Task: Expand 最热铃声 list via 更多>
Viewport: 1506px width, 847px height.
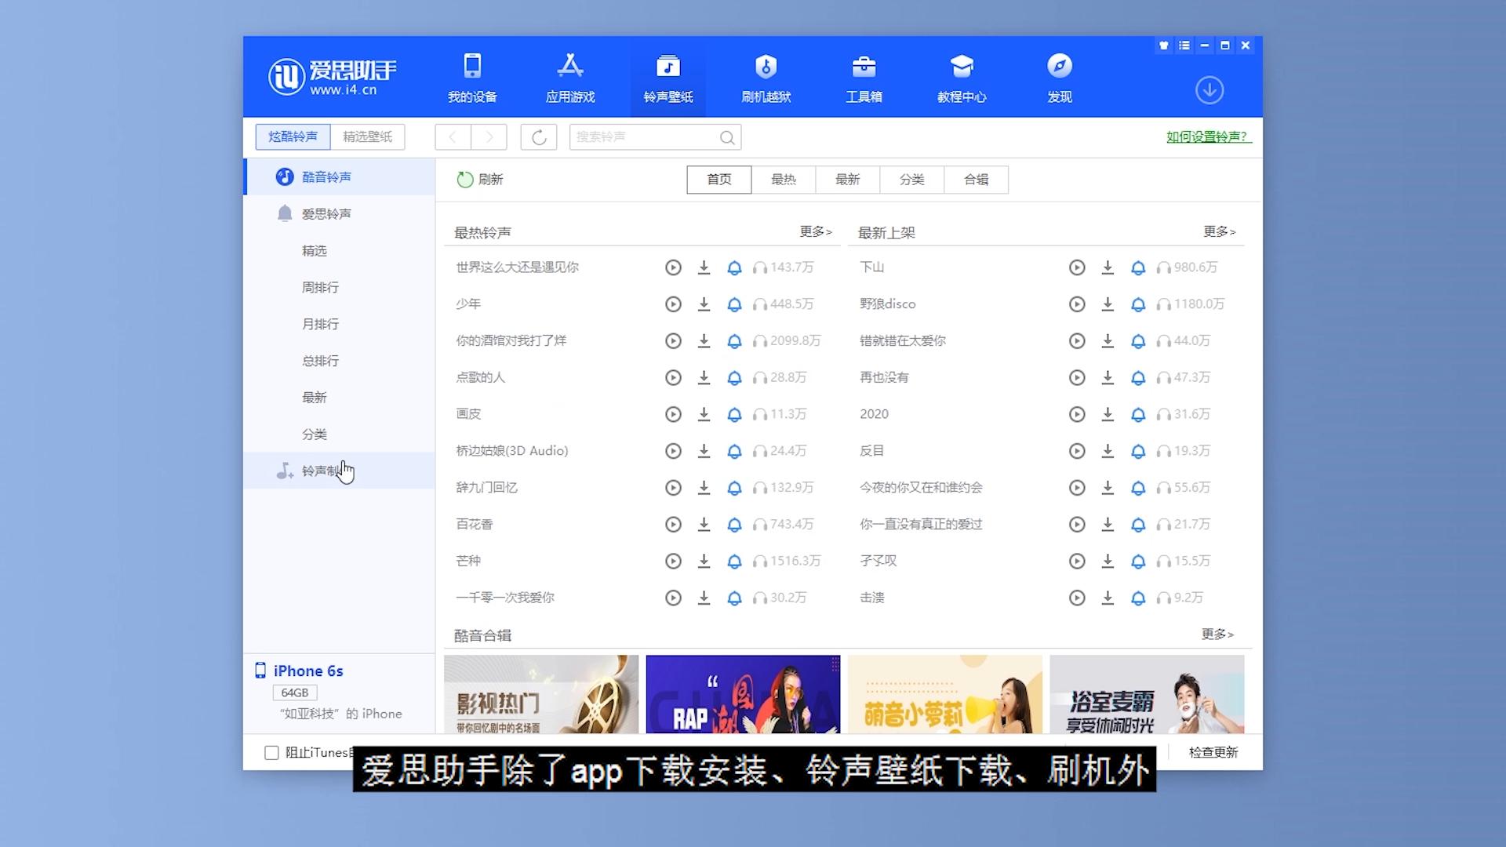Action: (814, 231)
